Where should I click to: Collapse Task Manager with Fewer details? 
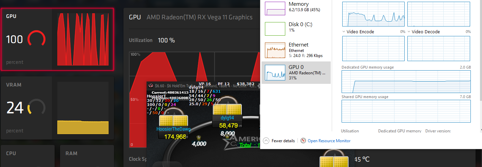click(x=279, y=141)
